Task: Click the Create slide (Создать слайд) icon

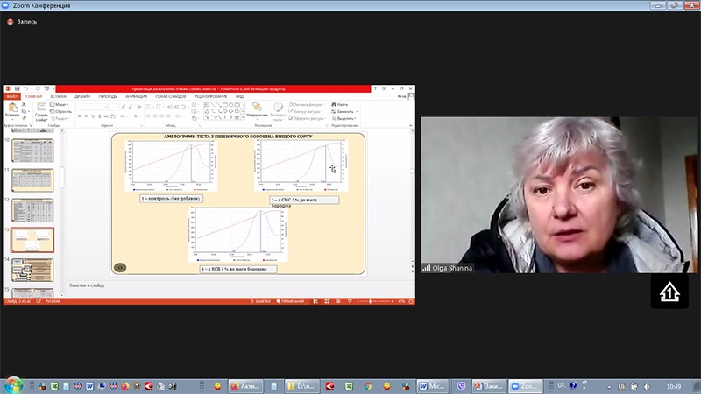Action: (x=41, y=107)
